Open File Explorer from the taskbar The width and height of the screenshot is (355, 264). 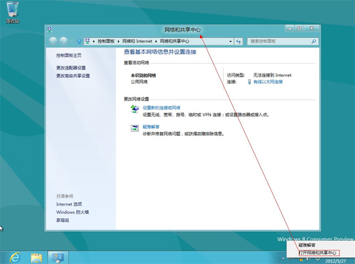[36, 258]
